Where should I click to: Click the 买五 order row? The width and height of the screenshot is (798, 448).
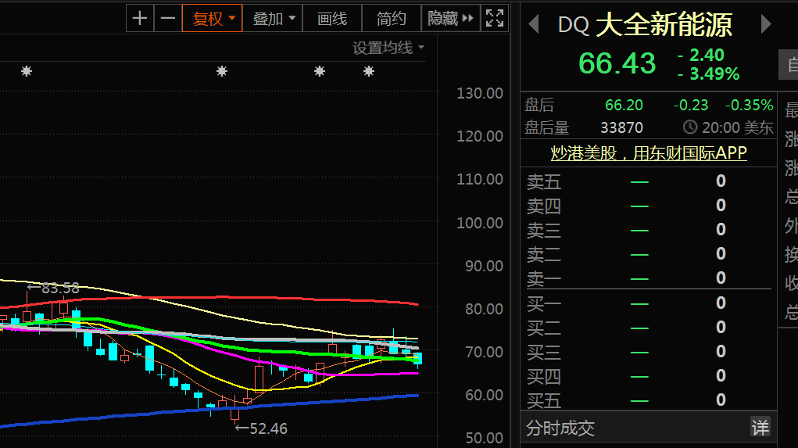pos(649,400)
